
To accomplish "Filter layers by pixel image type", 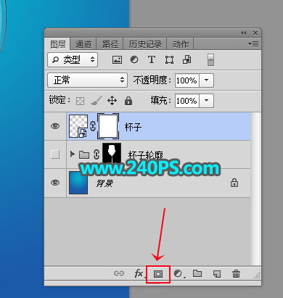I will pos(117,59).
